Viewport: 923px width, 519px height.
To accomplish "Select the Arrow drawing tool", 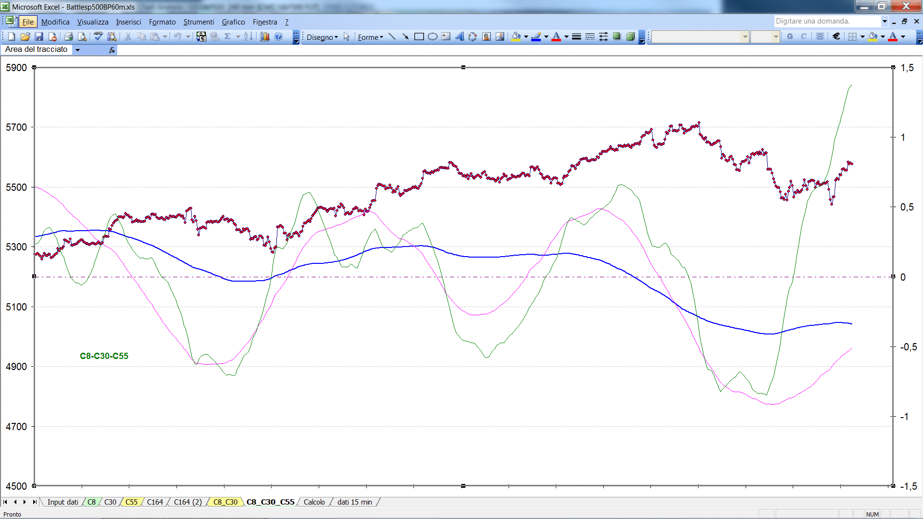I will point(405,37).
